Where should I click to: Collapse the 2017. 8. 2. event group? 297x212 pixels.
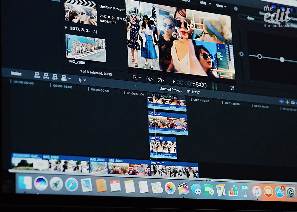(66, 27)
